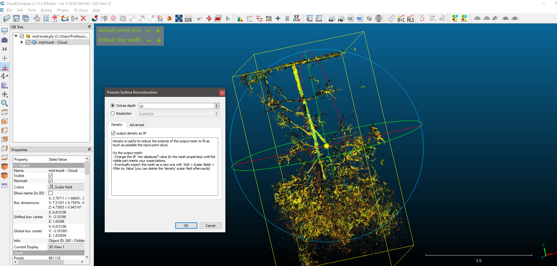This screenshot has width=557, height=266.
Task: Click the MLS smoothing plugin icon
Action: pyautogui.click(x=410, y=19)
